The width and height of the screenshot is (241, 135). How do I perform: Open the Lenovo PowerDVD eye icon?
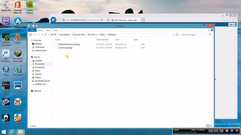point(6,104)
